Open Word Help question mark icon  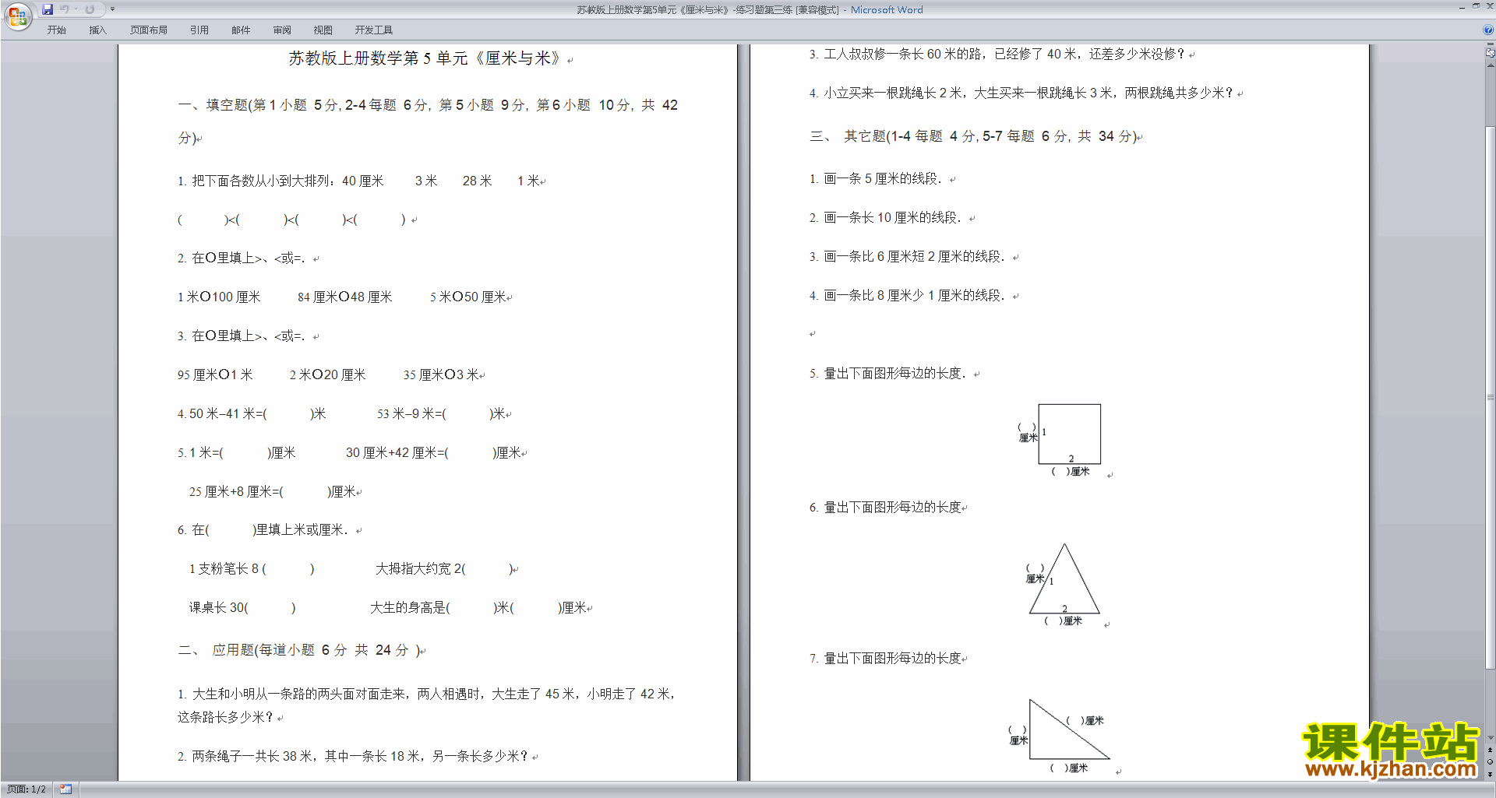coord(1488,30)
